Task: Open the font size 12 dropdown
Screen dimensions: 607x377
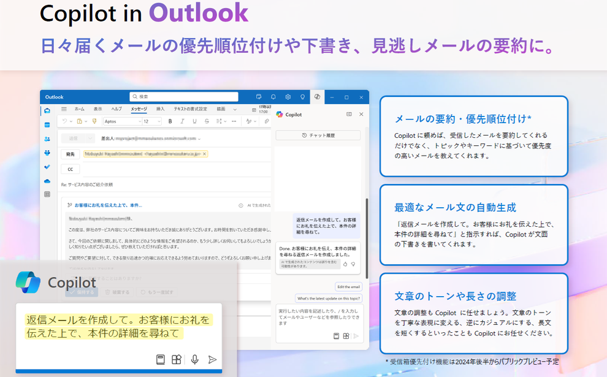Action: 152,121
